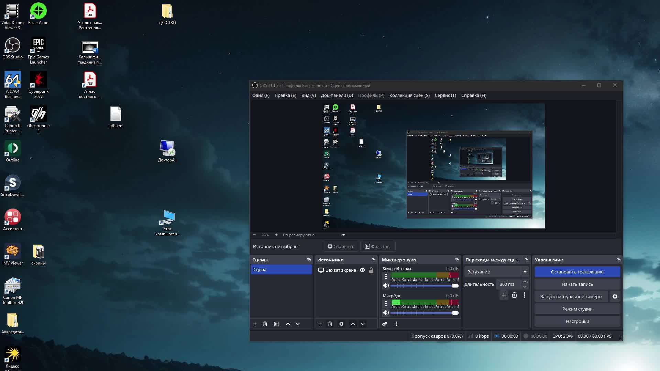Open Desktop Audio three-dot options
The height and width of the screenshot is (371, 660).
point(386,276)
